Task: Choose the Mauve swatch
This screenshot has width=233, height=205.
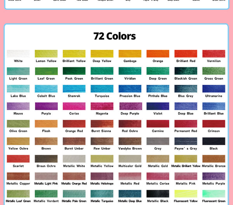Action: click(x=18, y=106)
